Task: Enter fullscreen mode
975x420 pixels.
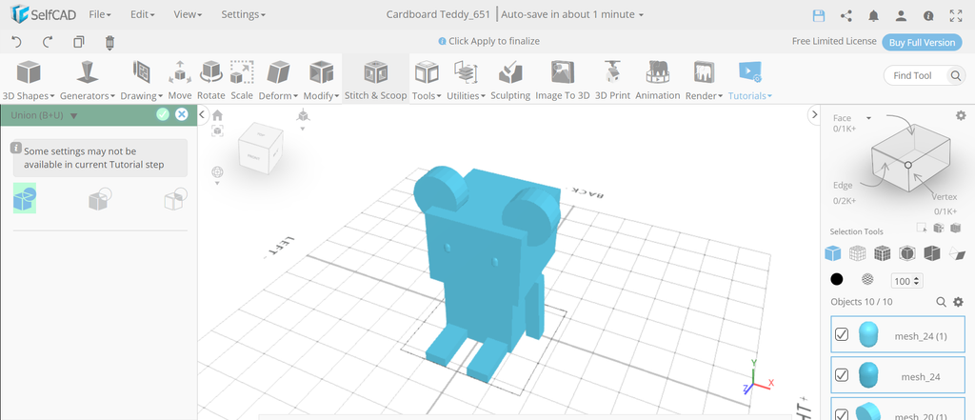Action: pyautogui.click(x=956, y=16)
